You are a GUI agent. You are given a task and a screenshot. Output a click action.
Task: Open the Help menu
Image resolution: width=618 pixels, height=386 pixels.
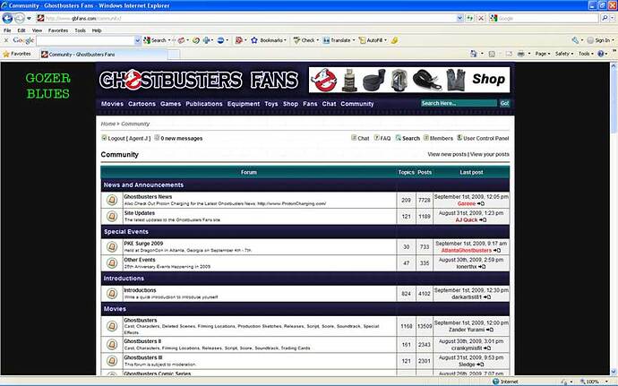97,30
